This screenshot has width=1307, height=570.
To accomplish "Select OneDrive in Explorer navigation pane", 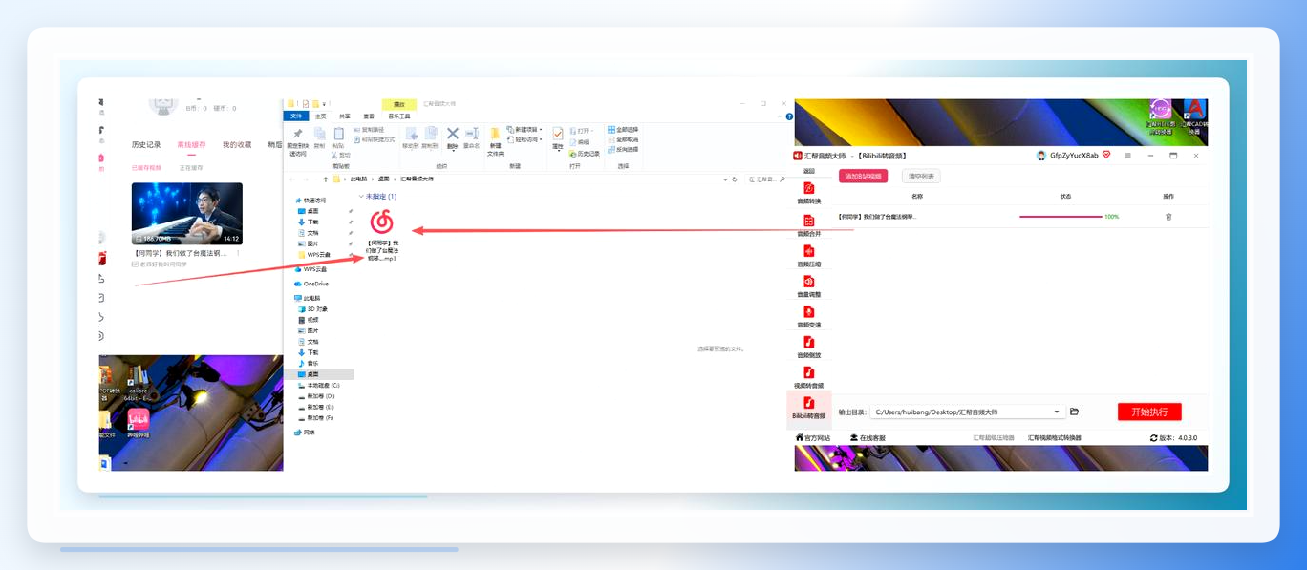I will click(311, 284).
